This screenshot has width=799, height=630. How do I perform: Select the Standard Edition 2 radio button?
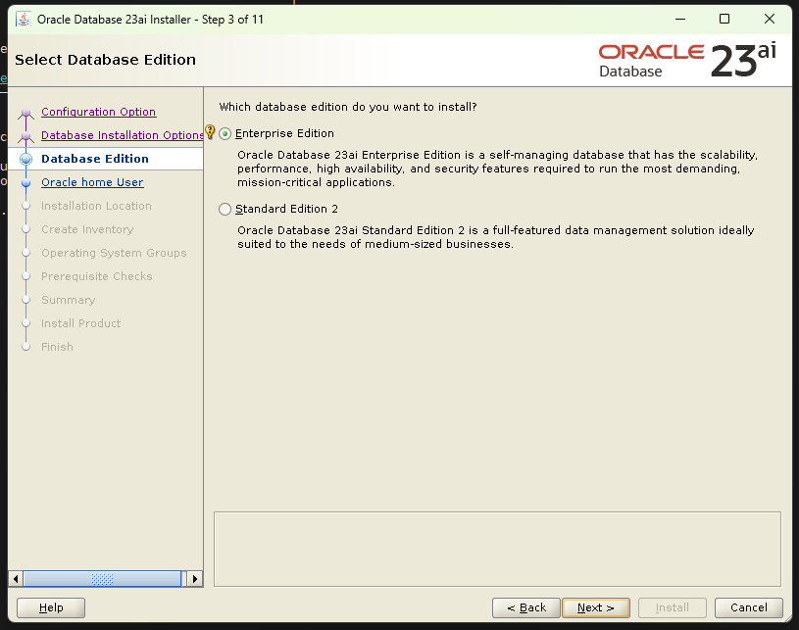point(225,209)
